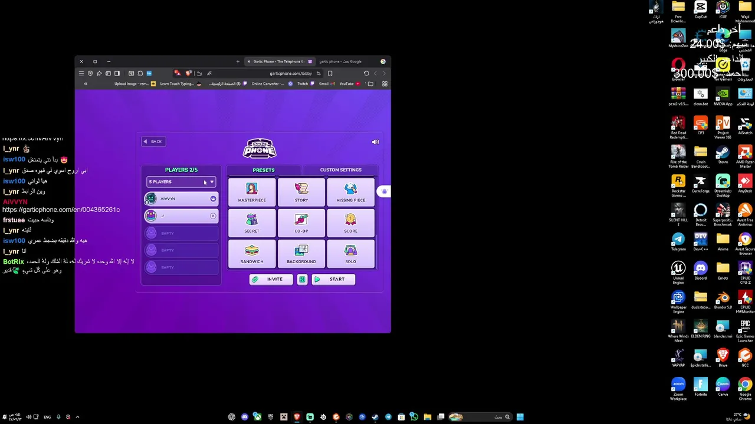Choose the Secret preset
The image size is (755, 424).
coord(252,223)
